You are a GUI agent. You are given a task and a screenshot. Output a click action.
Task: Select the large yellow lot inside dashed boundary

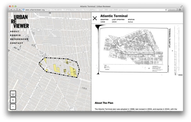(x=73, y=71)
